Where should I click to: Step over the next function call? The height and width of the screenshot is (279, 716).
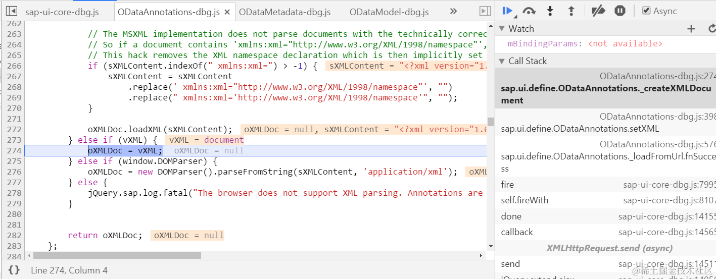coord(529,11)
